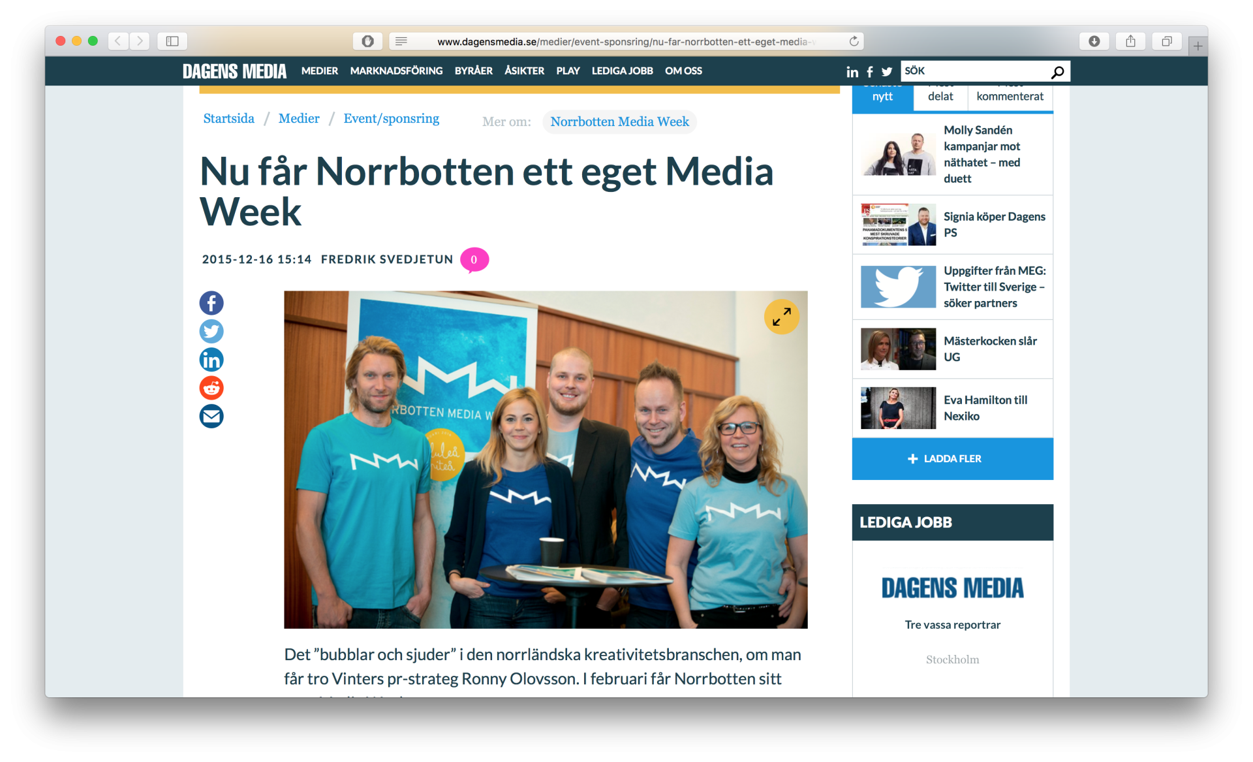Open the Tre vassa reportrar job ad
The width and height of the screenshot is (1253, 762).
click(952, 625)
